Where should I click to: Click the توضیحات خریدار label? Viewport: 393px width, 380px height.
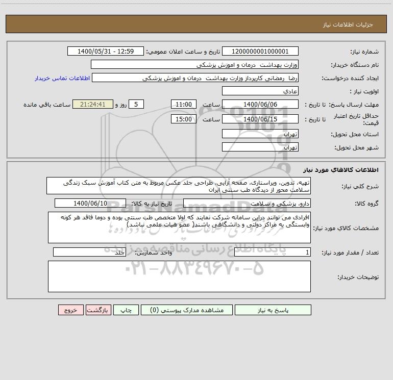[x=358, y=277]
